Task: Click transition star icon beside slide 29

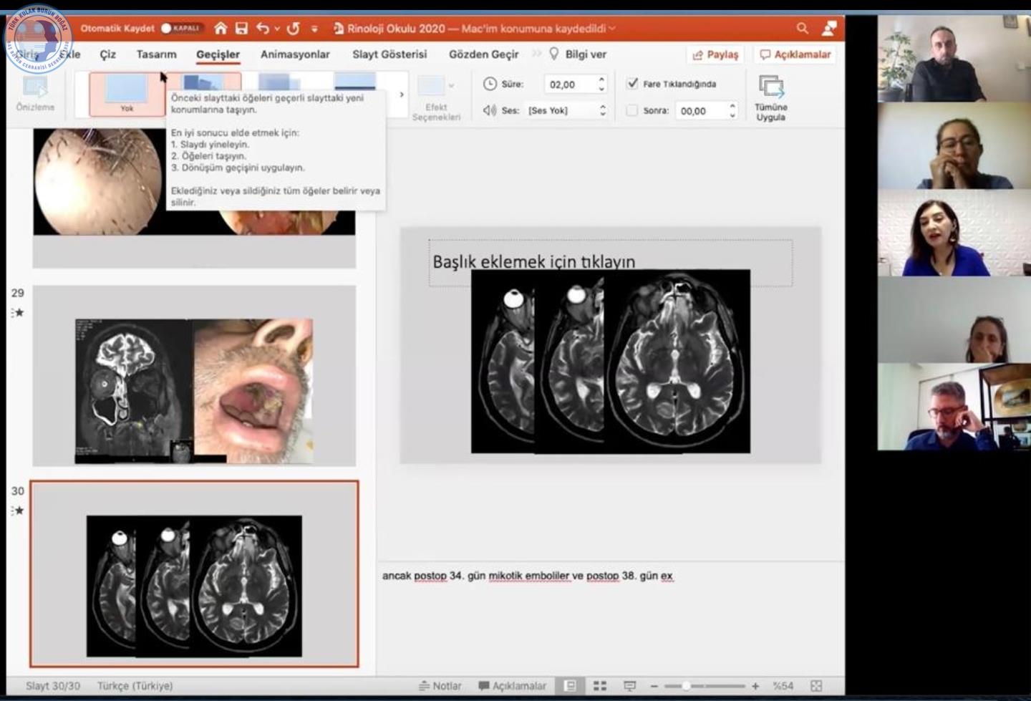Action: (x=18, y=312)
